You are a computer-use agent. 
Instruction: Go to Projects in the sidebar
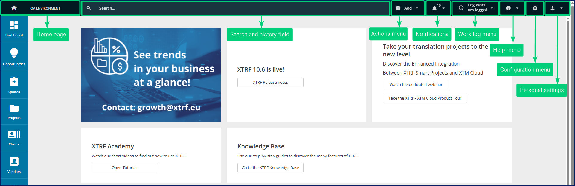[14, 112]
